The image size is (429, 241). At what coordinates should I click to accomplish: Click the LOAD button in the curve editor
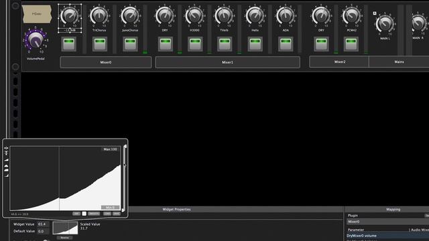point(107,214)
